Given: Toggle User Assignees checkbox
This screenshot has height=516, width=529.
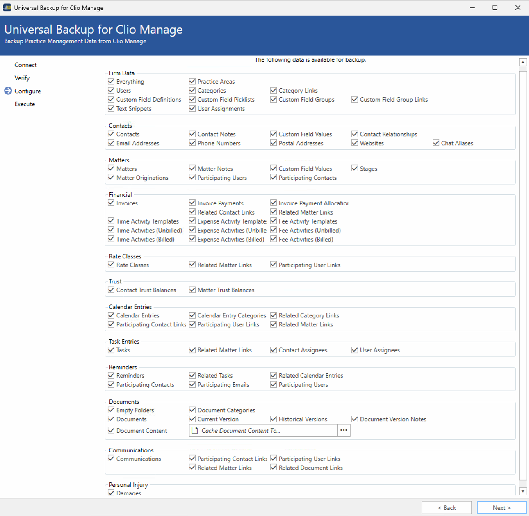Looking at the screenshot, I should [x=355, y=349].
